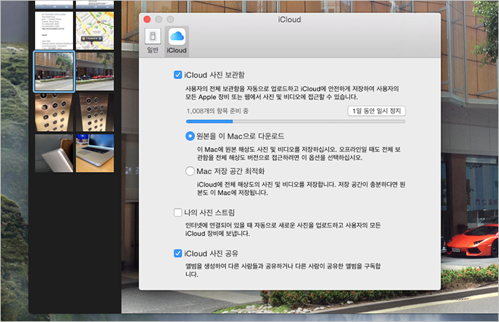Select 원본을 이 Mac으로 다운로드 option

(190, 136)
